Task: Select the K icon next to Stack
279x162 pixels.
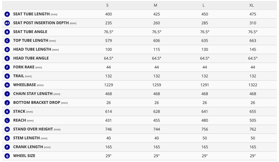Action: tap(7, 112)
